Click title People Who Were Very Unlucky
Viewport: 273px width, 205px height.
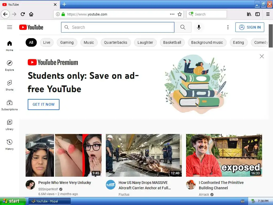click(x=65, y=183)
